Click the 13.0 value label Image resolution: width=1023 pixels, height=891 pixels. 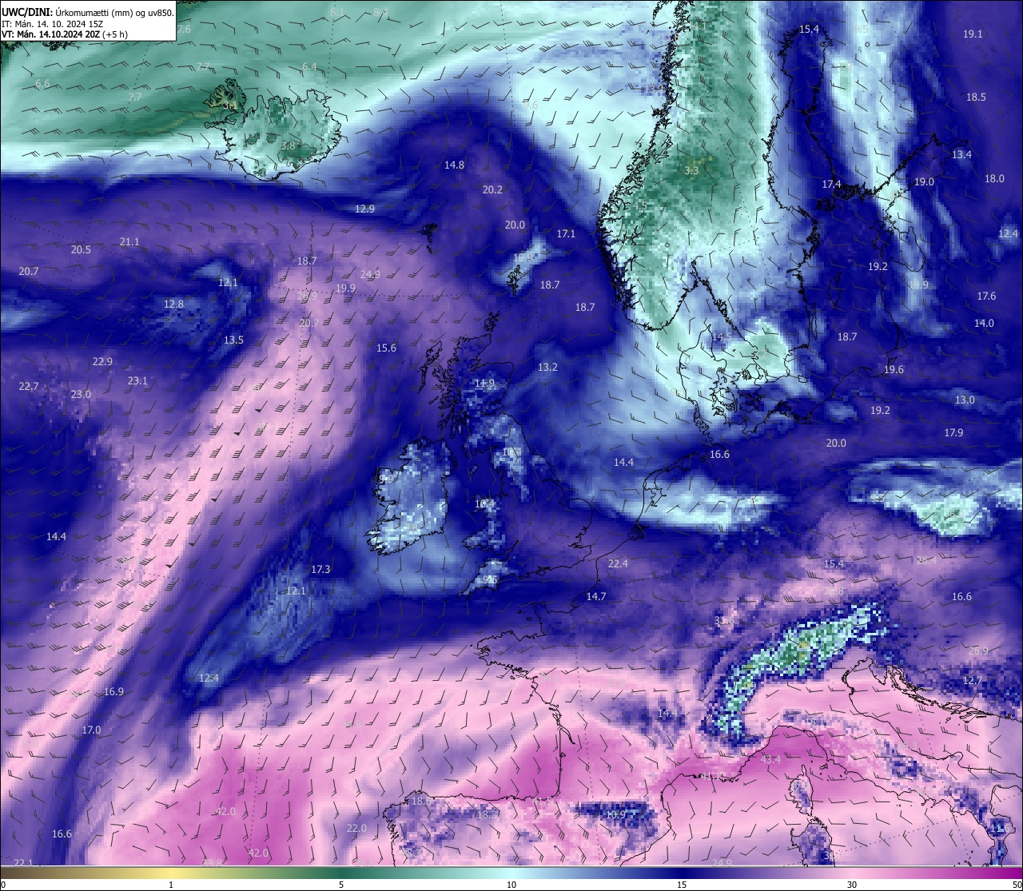pyautogui.click(x=965, y=400)
